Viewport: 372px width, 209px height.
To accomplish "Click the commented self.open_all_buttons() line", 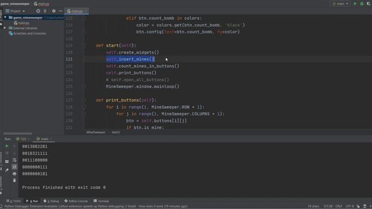I will pyautogui.click(x=137, y=80).
